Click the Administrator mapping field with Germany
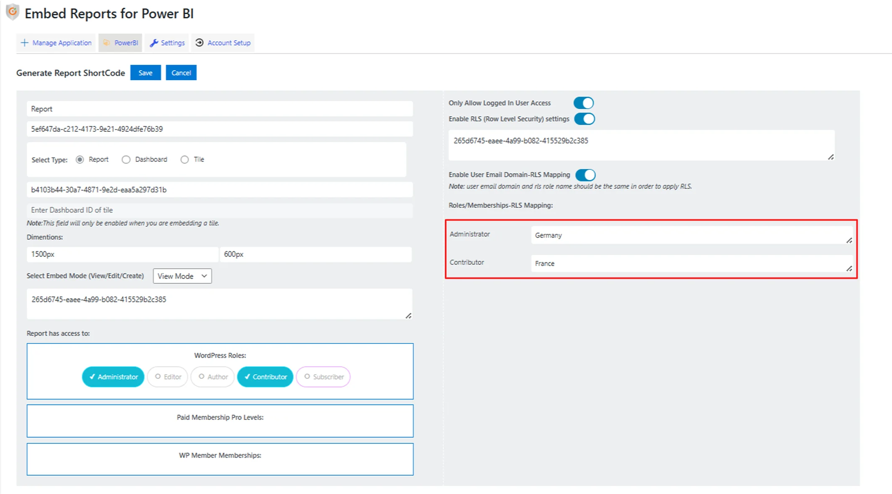 (692, 235)
